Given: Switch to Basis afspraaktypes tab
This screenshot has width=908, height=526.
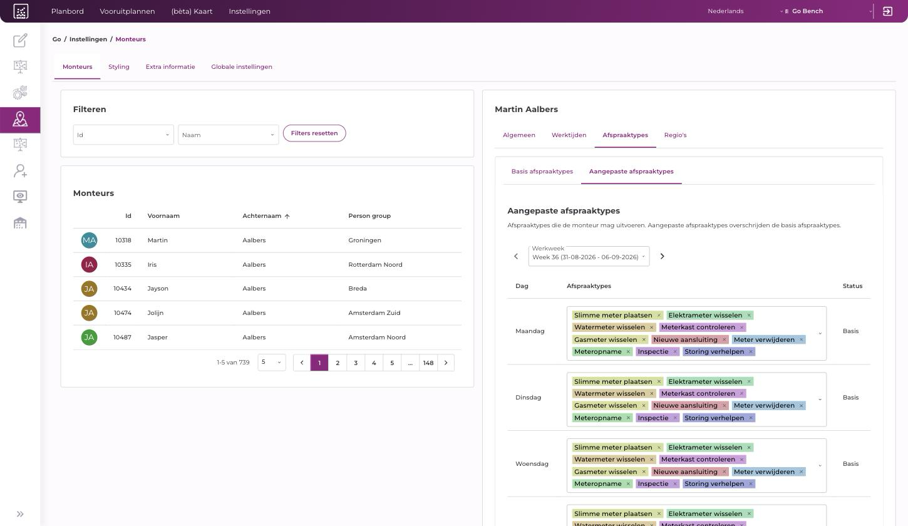Looking at the screenshot, I should tap(542, 172).
